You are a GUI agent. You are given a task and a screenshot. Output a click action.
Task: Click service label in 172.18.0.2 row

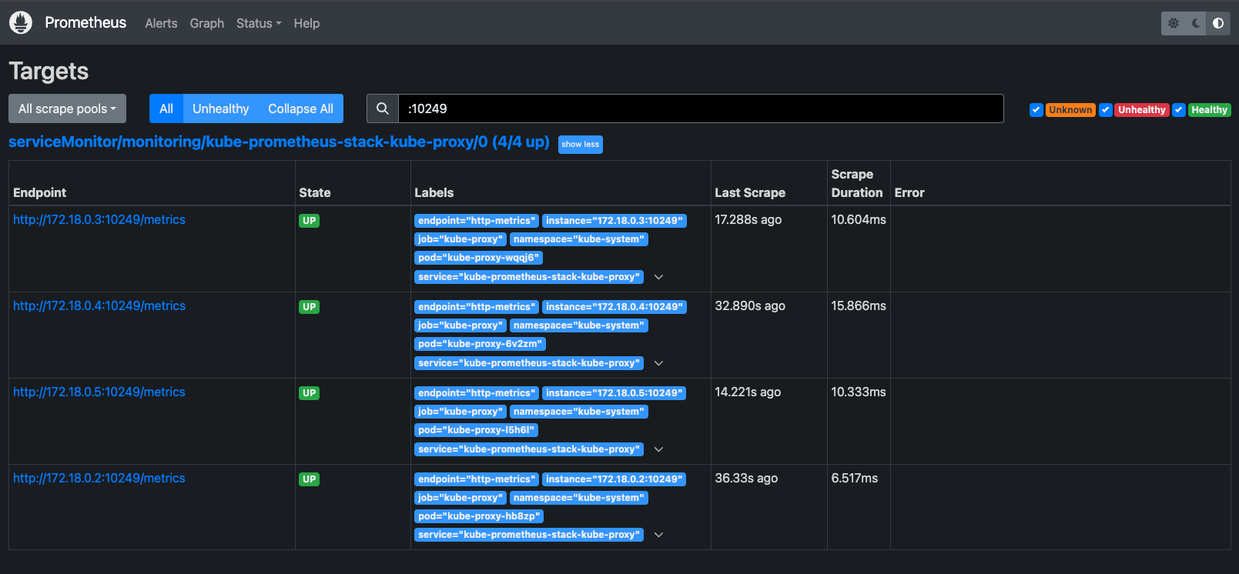(529, 535)
